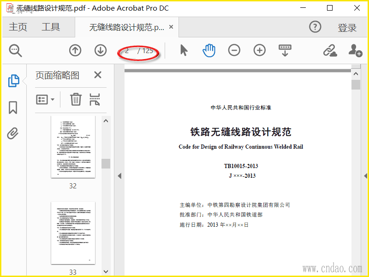The height and width of the screenshot is (277, 369).
Task: Click the current page number field
Action: (x=127, y=51)
